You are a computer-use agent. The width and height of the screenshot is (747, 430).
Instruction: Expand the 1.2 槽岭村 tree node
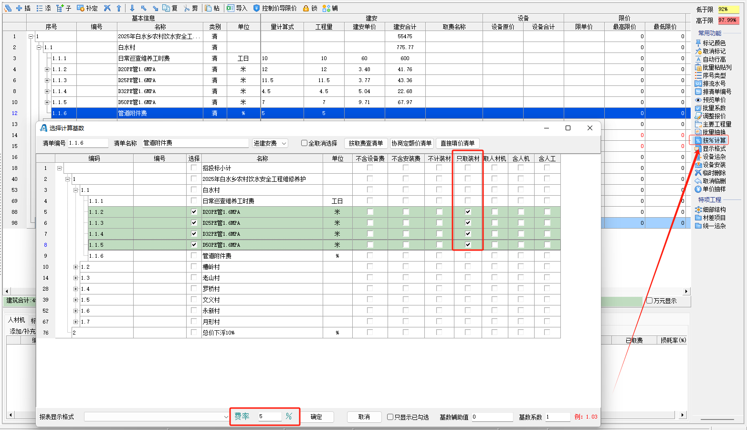pyautogui.click(x=75, y=267)
